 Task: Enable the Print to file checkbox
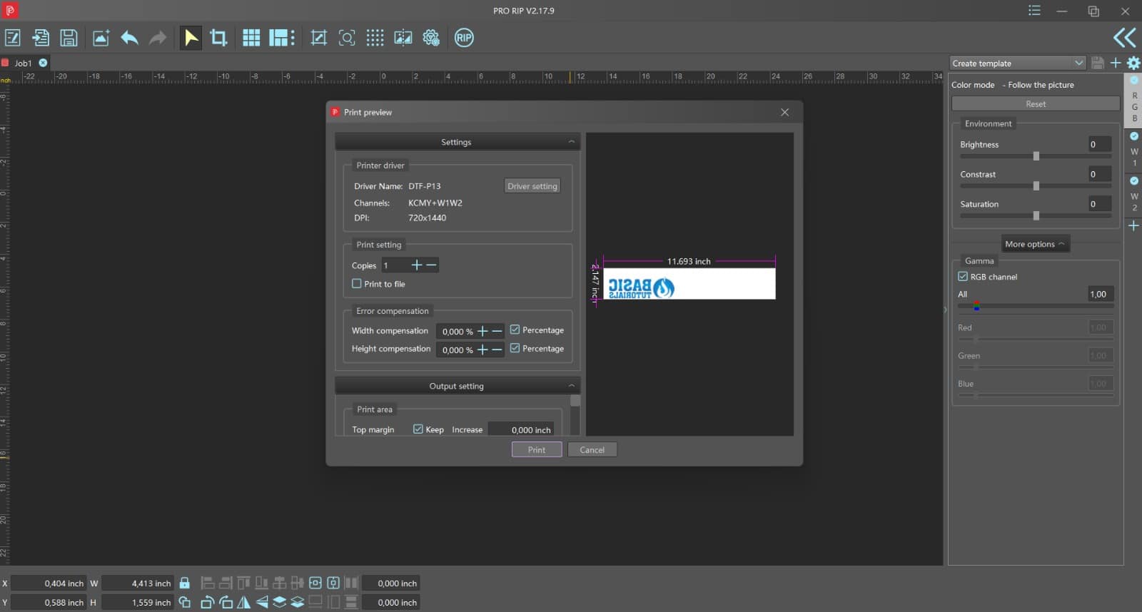click(357, 284)
